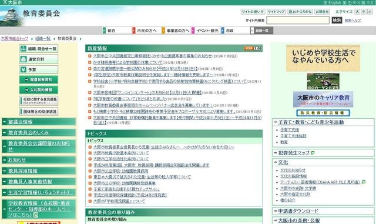The height and width of the screenshot is (224, 376).
Task: Open the 東日本大震災 転入学 topic link
Action: click(142, 177)
